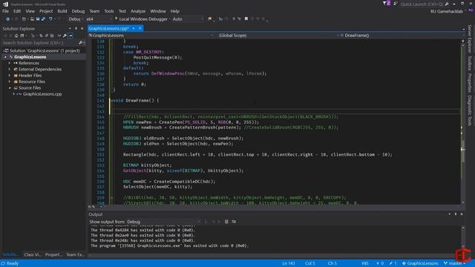Click the Output window vertical scrollbar
This screenshot has width=475, height=267.
point(462,237)
